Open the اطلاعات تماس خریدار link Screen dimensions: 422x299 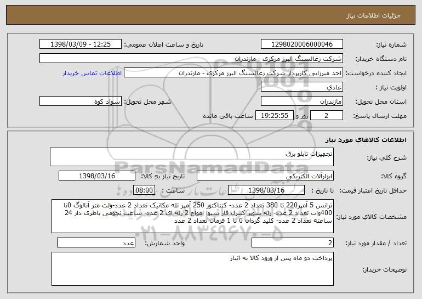[92, 74]
